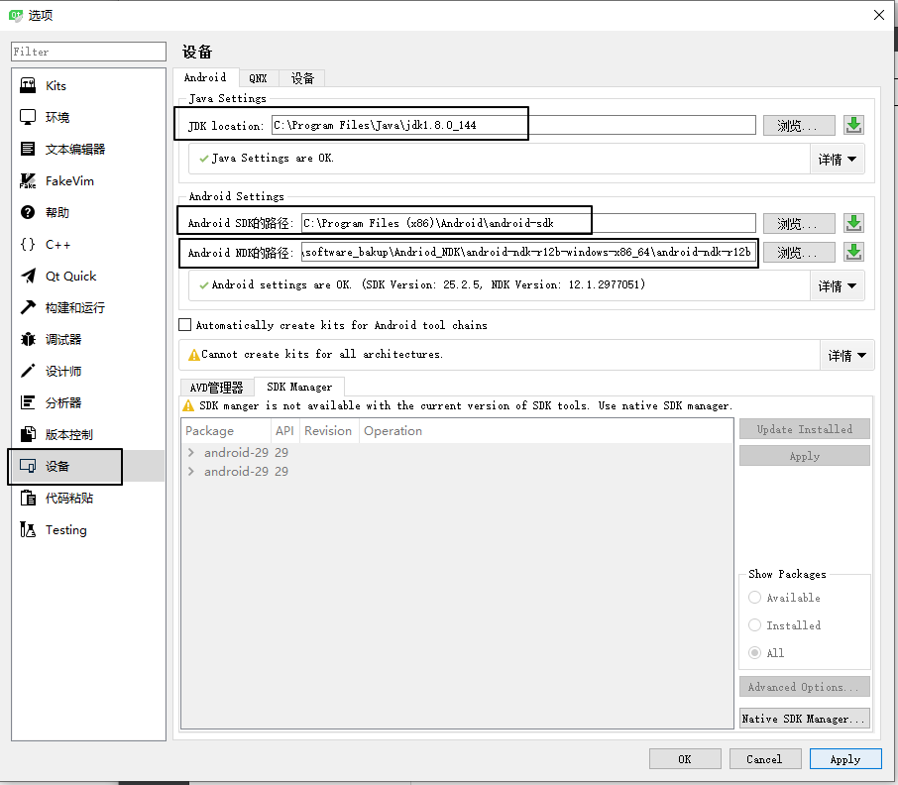
Task: Select the Available packages radio button
Action: 754,597
